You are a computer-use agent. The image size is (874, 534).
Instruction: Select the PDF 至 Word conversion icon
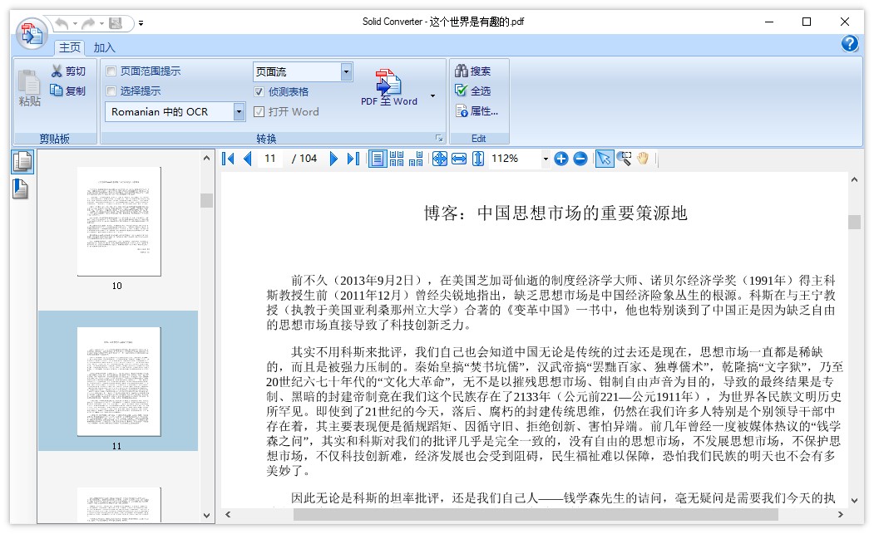click(388, 83)
